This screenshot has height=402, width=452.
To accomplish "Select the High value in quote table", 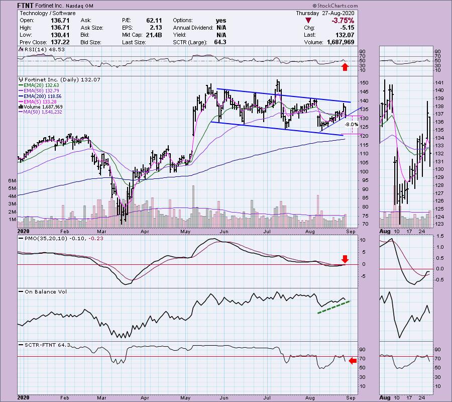I will (x=60, y=28).
